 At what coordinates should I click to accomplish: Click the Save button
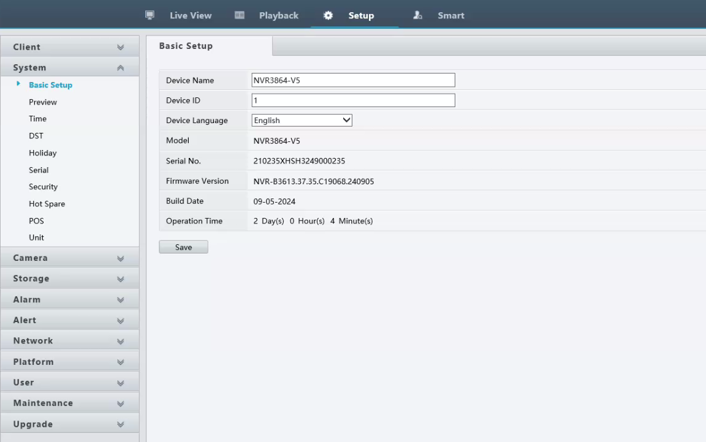pyautogui.click(x=183, y=247)
